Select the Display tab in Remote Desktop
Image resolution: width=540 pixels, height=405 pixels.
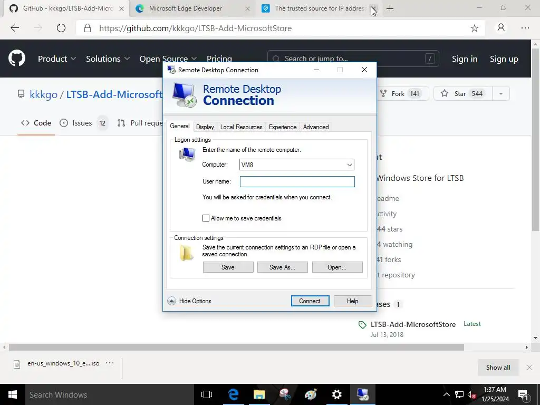point(205,127)
